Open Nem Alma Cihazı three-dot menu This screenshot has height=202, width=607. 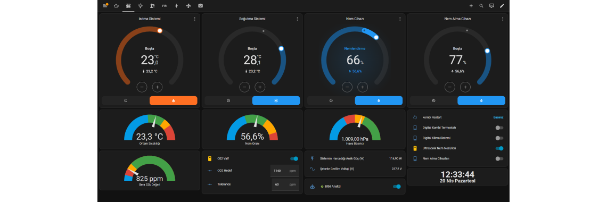(x=503, y=19)
